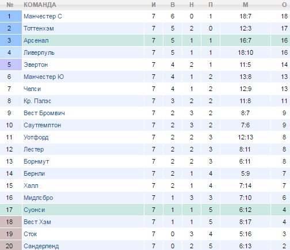Select the Кр. Пэлэс team name
This screenshot has width=290, height=250.
pos(37,101)
